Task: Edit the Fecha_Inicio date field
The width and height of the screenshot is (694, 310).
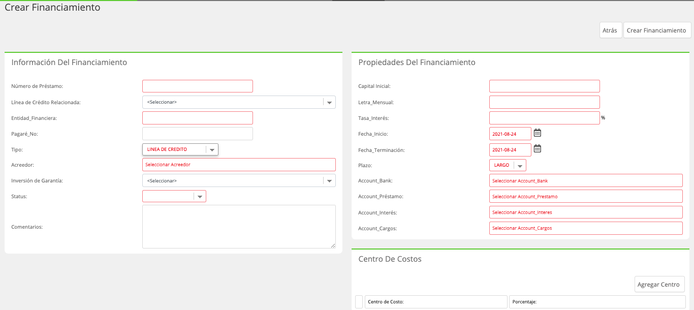Action: pos(510,134)
